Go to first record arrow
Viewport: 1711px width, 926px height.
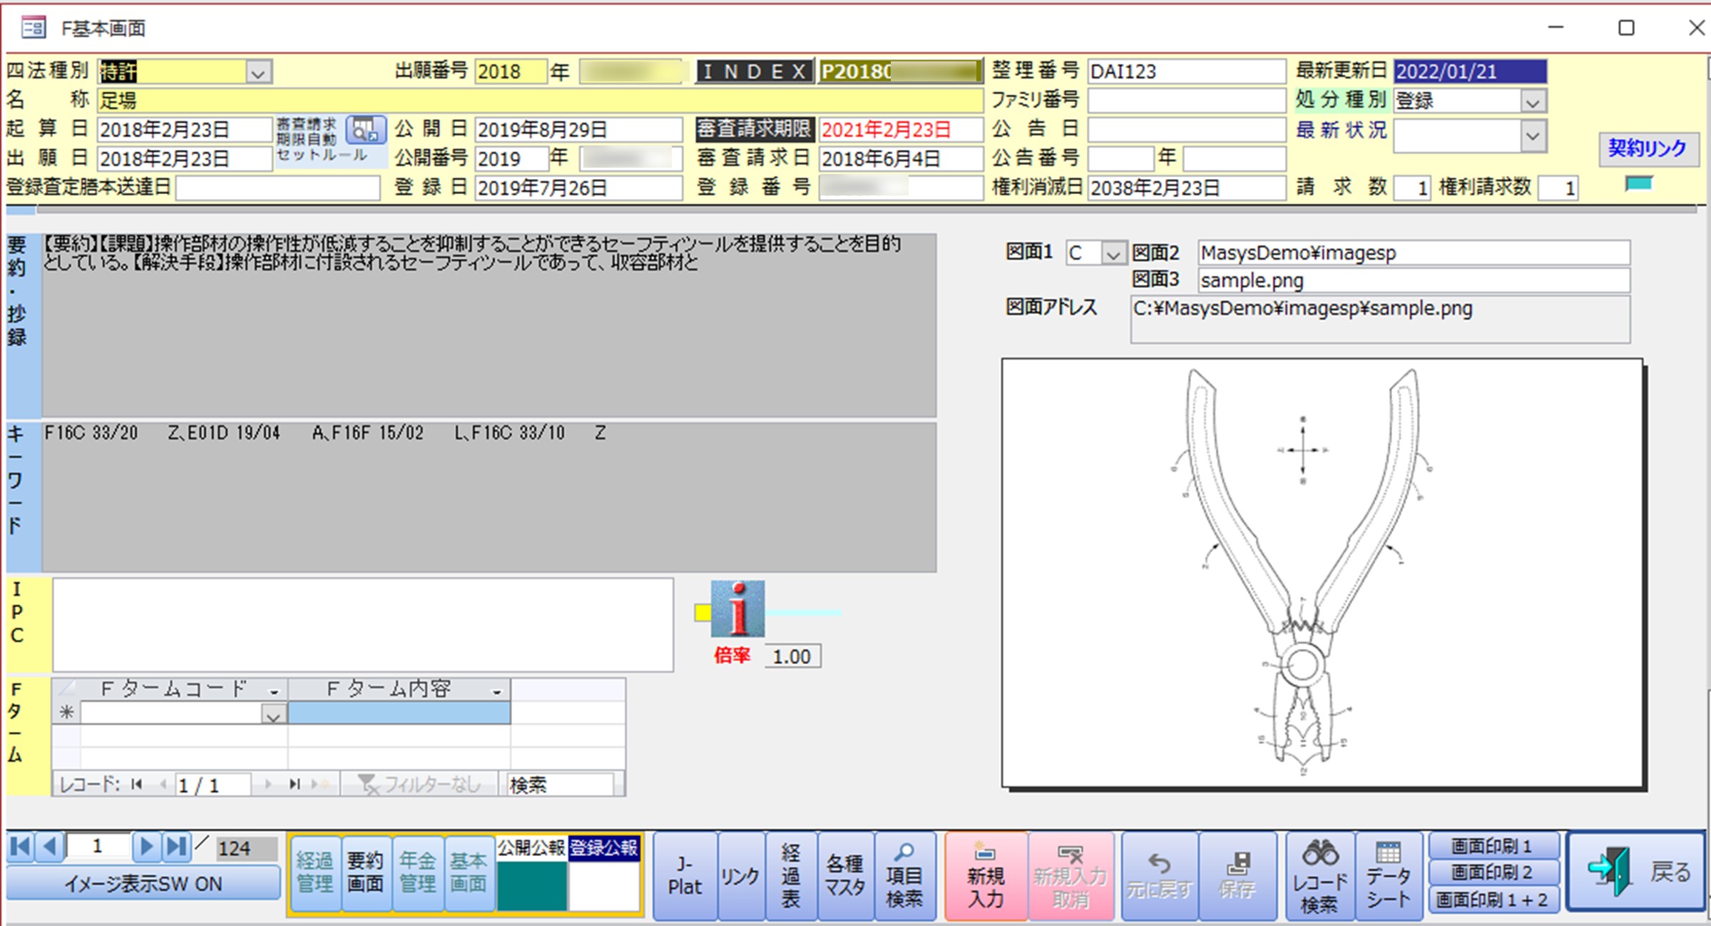21,847
